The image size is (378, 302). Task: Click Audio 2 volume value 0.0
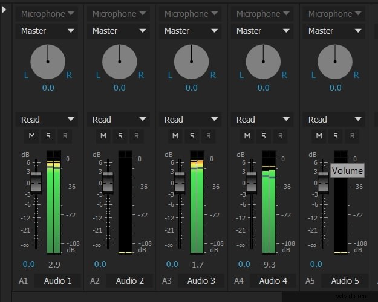(100, 264)
